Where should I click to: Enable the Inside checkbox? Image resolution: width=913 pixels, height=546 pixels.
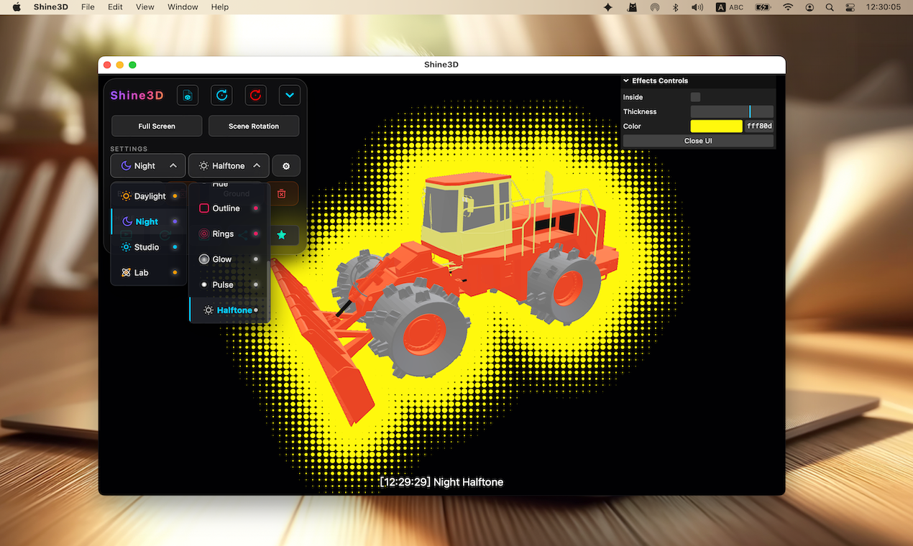(x=696, y=96)
